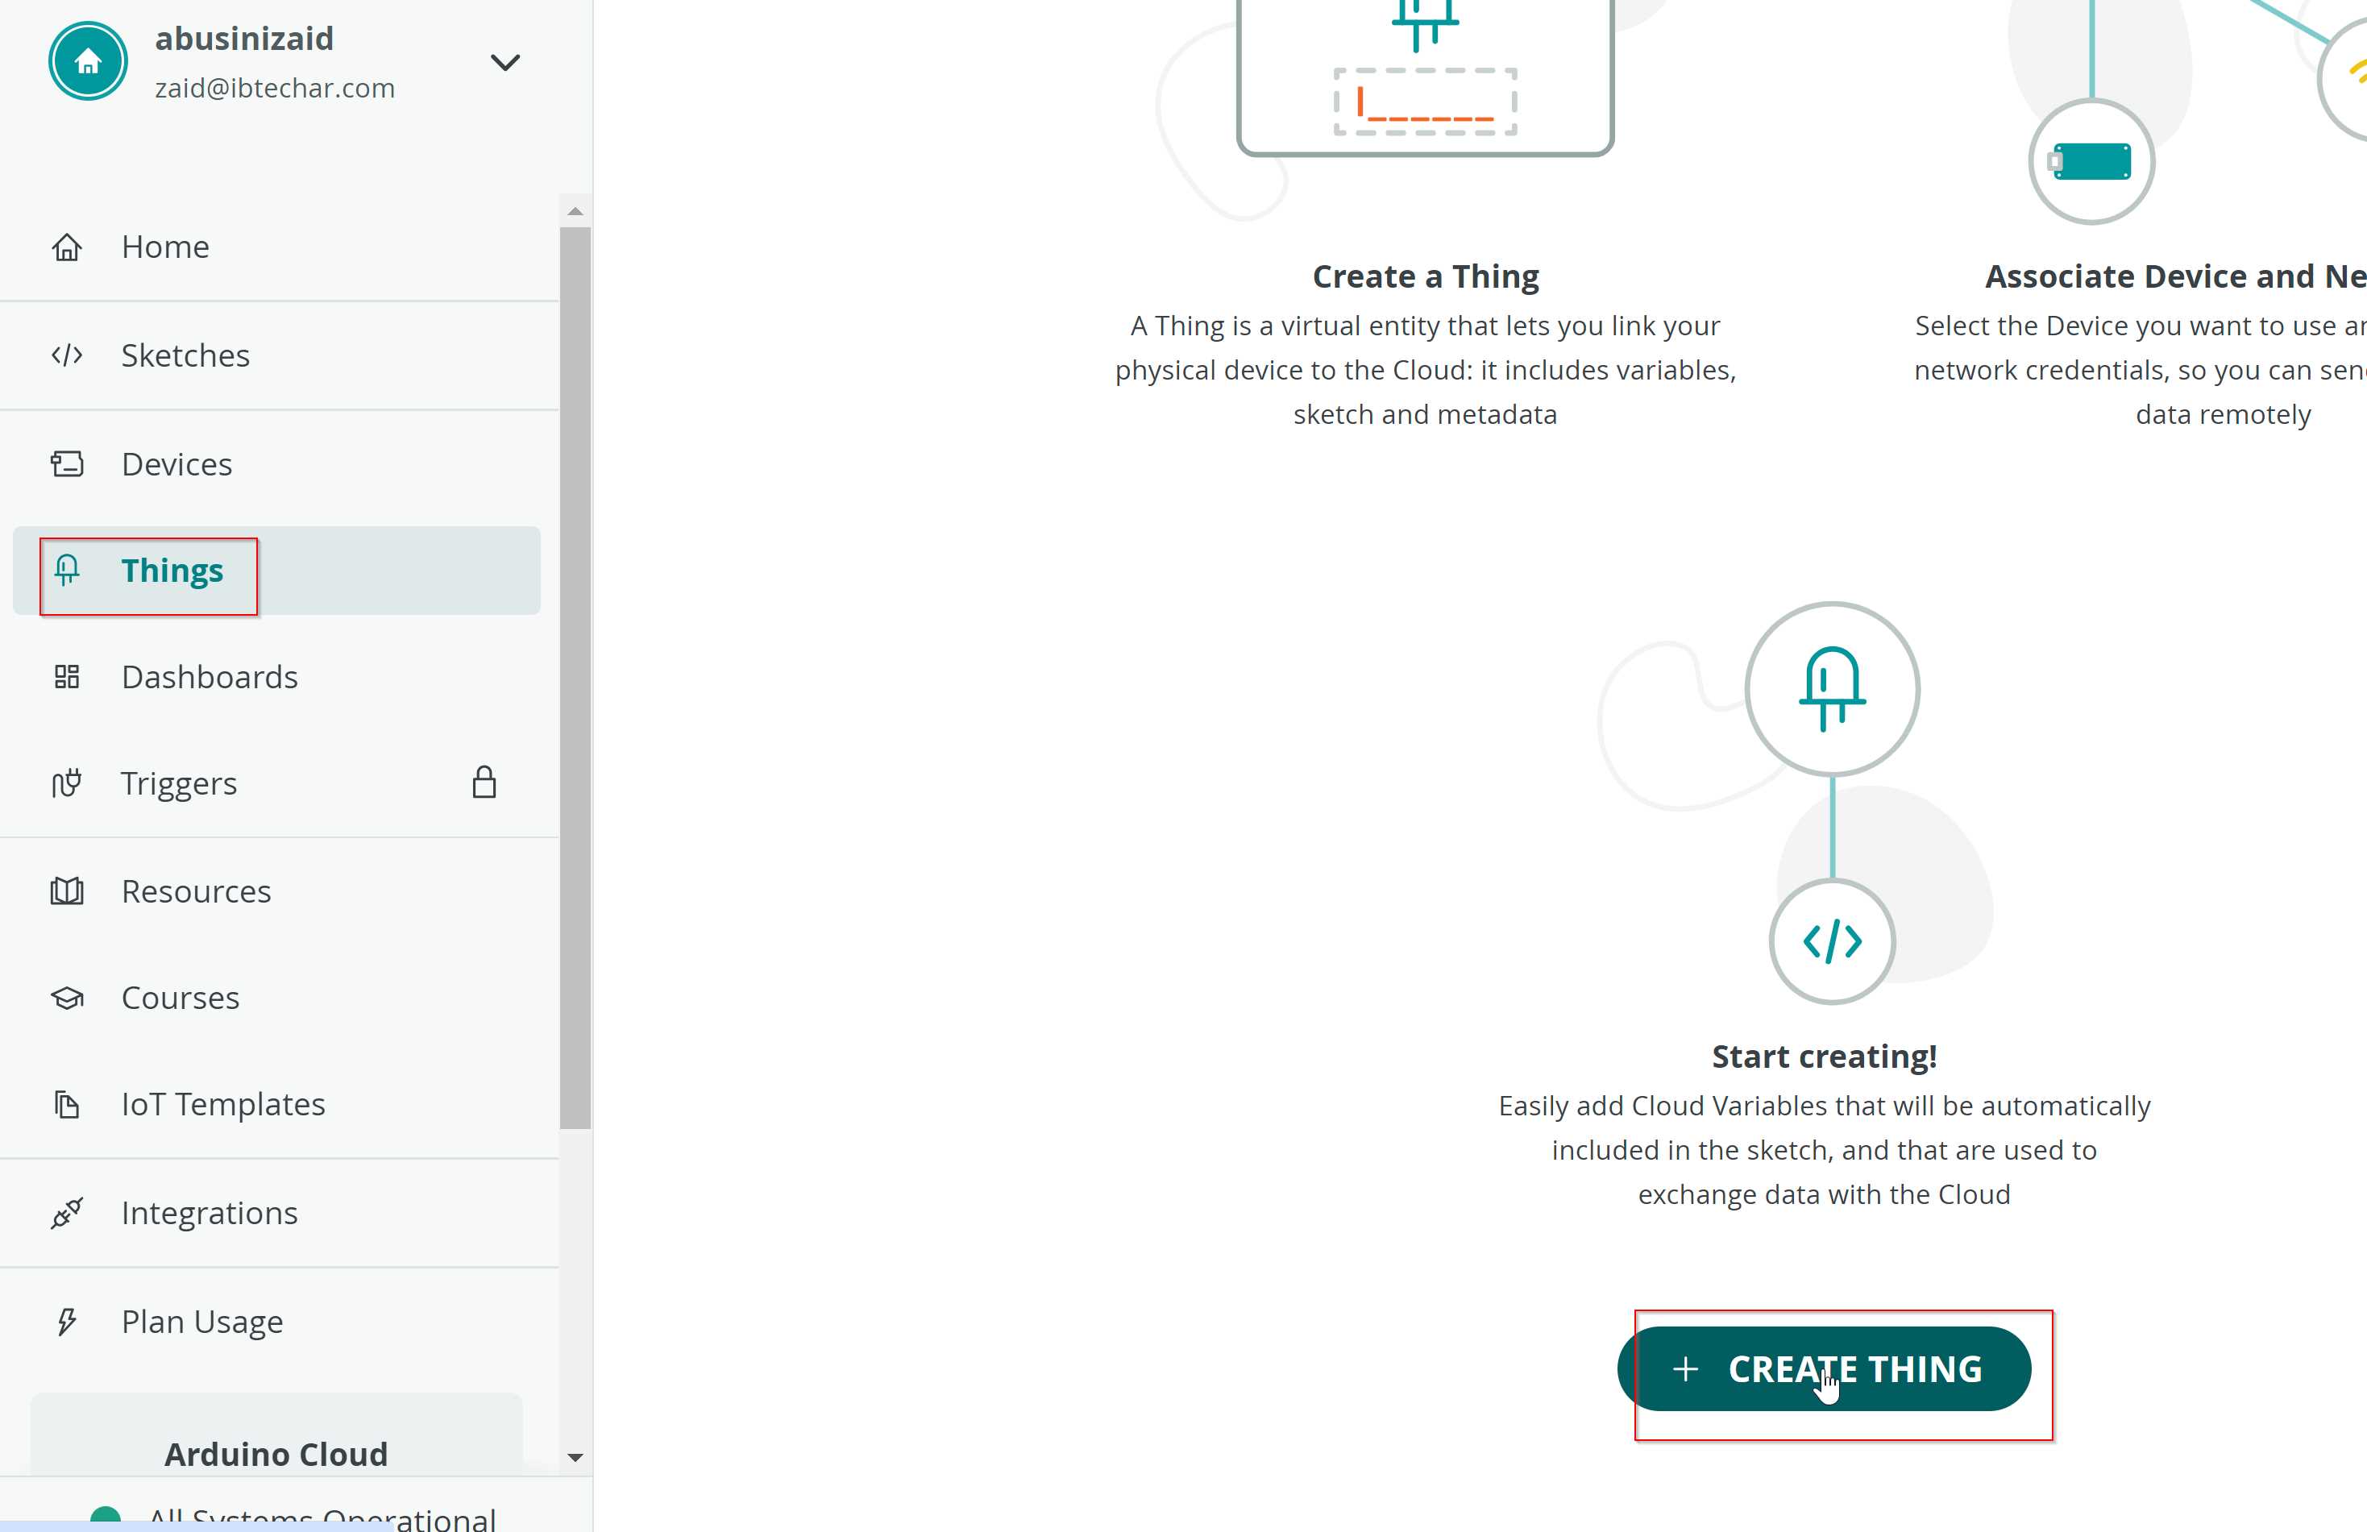The width and height of the screenshot is (2367, 1532).
Task: Click the IoT Templates link
Action: click(222, 1104)
